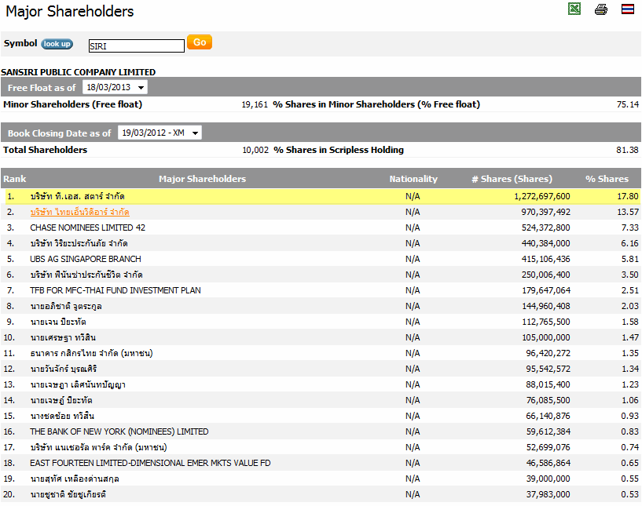This screenshot has height=506, width=642.
Task: Select นายเจษฎ์ ปิยะทัต
Action: 61,400
